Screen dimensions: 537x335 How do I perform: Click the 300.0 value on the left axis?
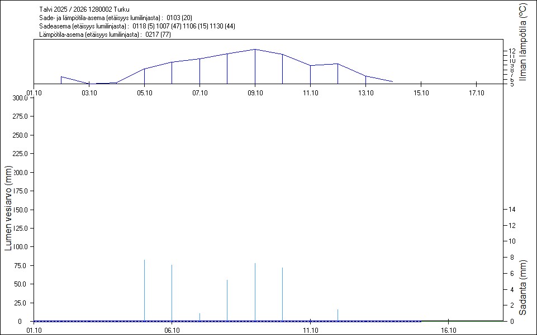click(20, 98)
